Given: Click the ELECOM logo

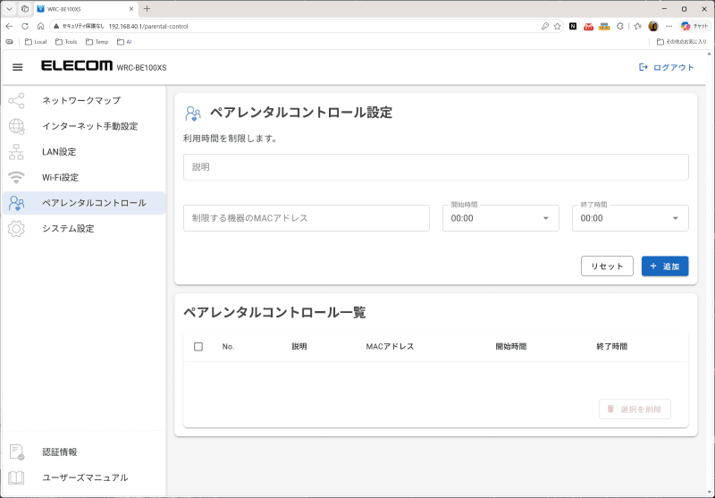Looking at the screenshot, I should 77,65.
